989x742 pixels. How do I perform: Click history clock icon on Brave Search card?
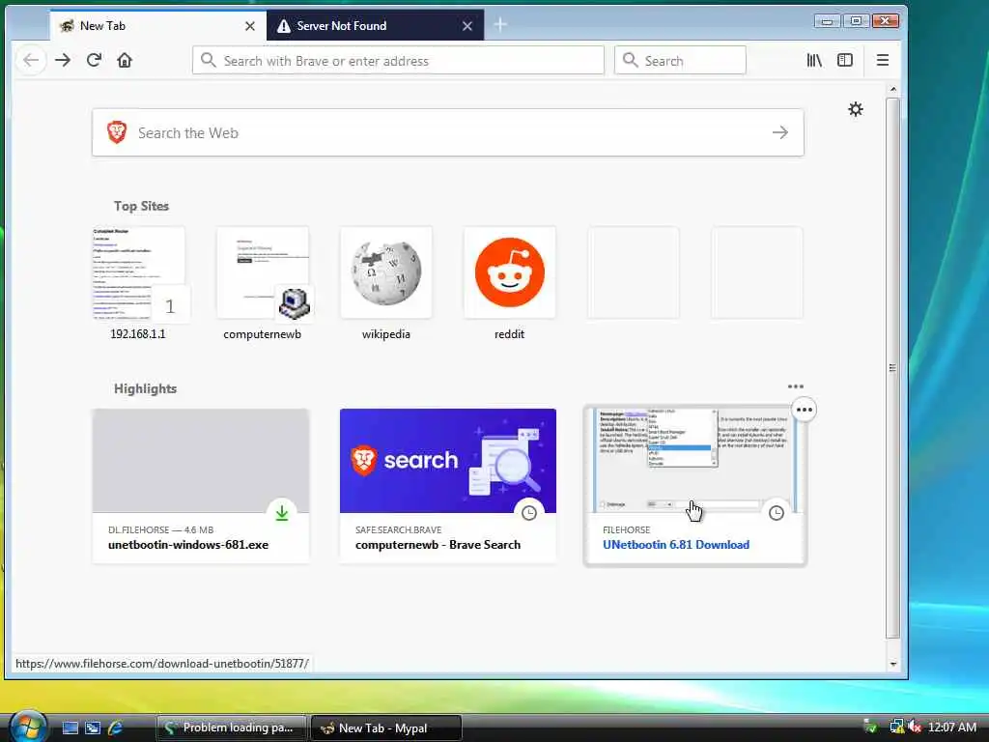pos(529,513)
